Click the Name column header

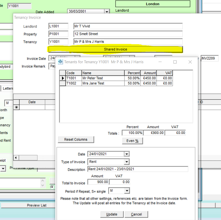102,73
